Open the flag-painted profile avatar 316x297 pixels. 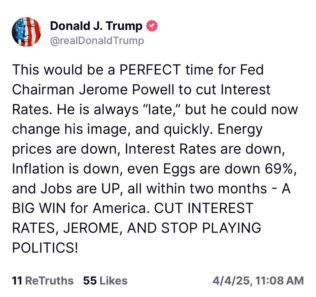[x=26, y=32]
